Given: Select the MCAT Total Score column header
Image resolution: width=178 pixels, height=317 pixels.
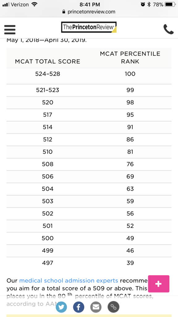Looking at the screenshot, I should point(48,61).
